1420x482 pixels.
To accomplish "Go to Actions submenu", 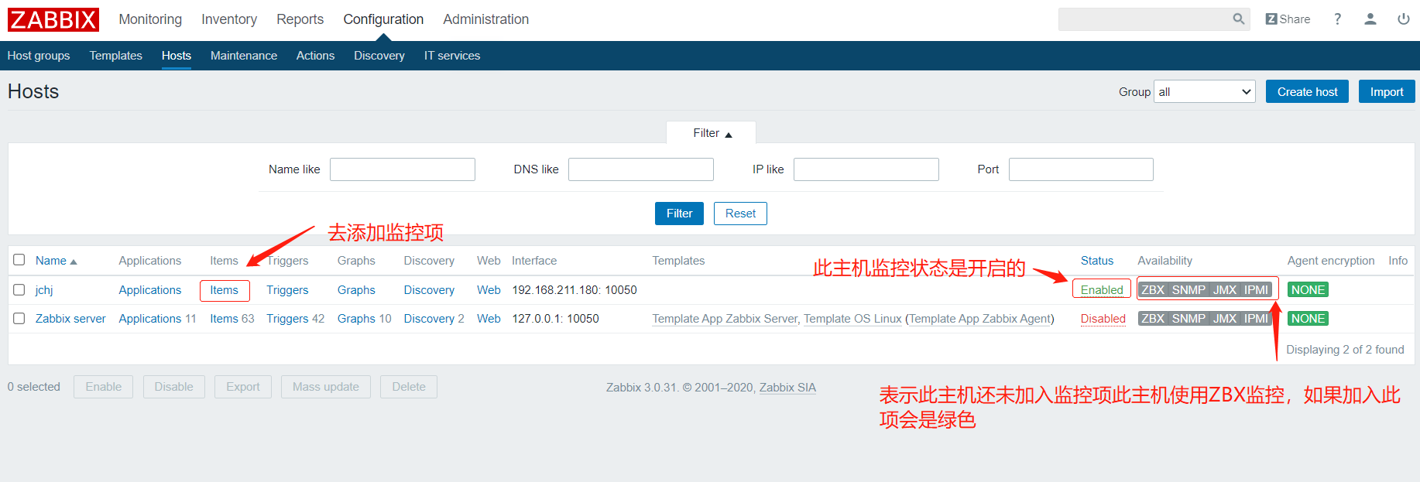I will [316, 56].
